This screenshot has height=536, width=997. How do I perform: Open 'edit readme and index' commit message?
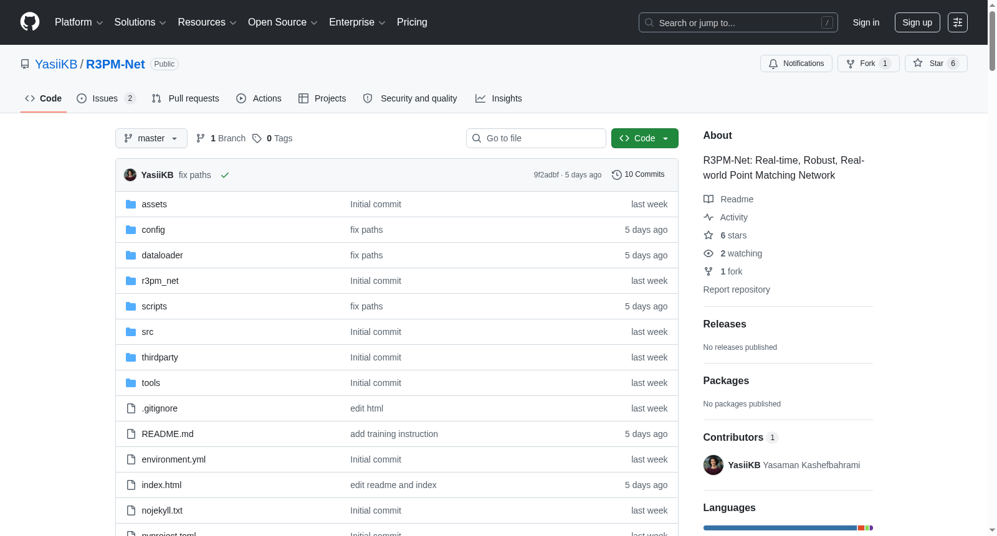click(393, 485)
